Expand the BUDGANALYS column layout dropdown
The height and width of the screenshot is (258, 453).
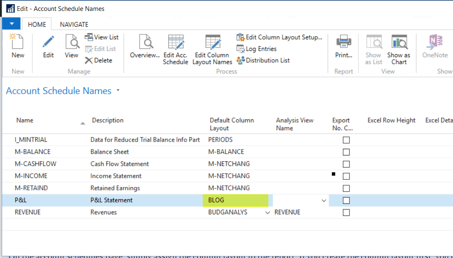tap(268, 212)
